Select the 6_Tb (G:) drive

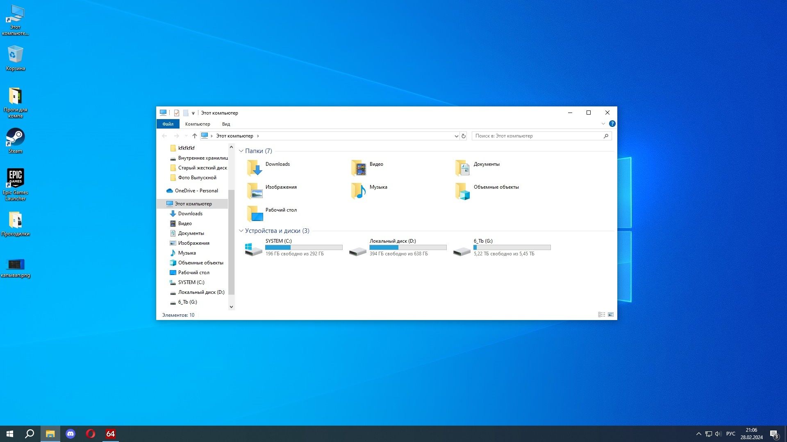(502, 248)
